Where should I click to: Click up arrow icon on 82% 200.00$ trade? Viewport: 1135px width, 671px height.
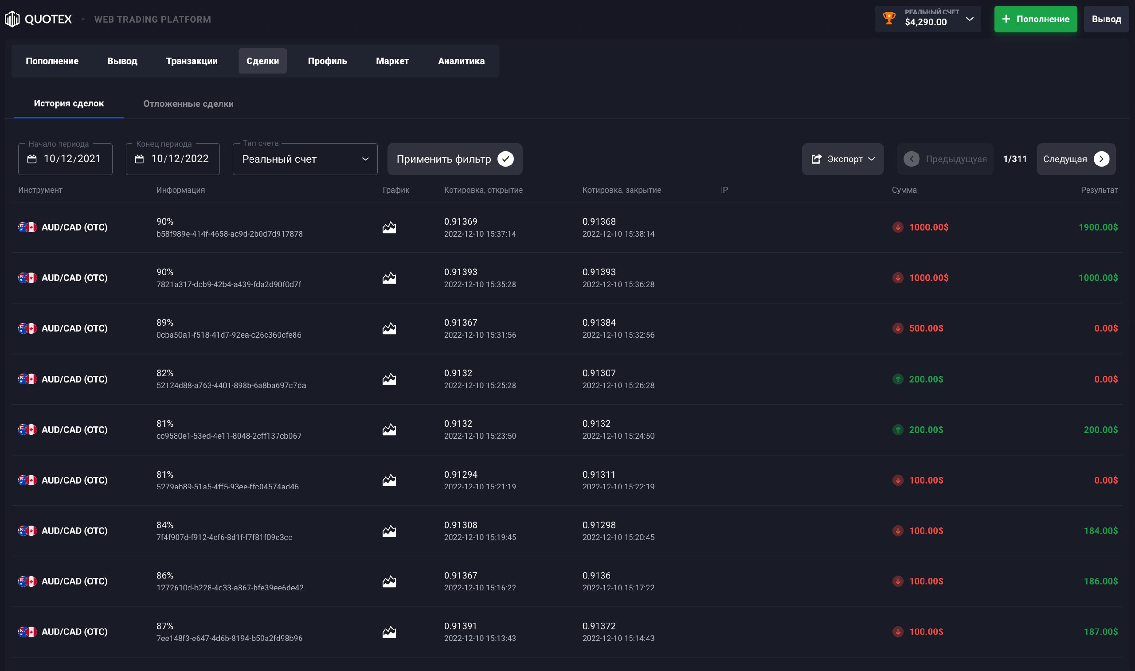click(x=898, y=379)
